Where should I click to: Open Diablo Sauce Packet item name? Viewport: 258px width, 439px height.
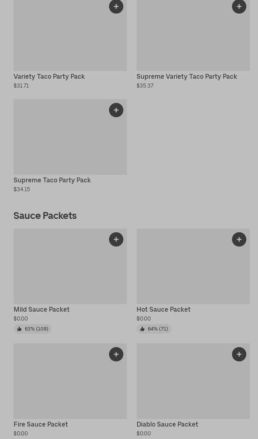click(167, 424)
